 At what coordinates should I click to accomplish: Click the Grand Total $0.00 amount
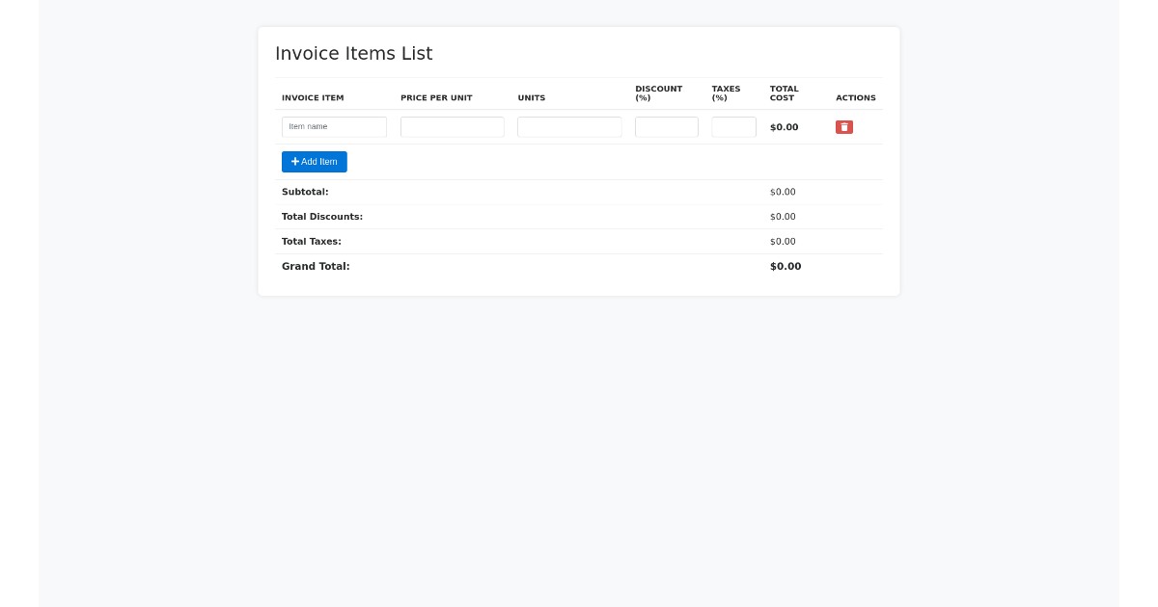tap(786, 267)
